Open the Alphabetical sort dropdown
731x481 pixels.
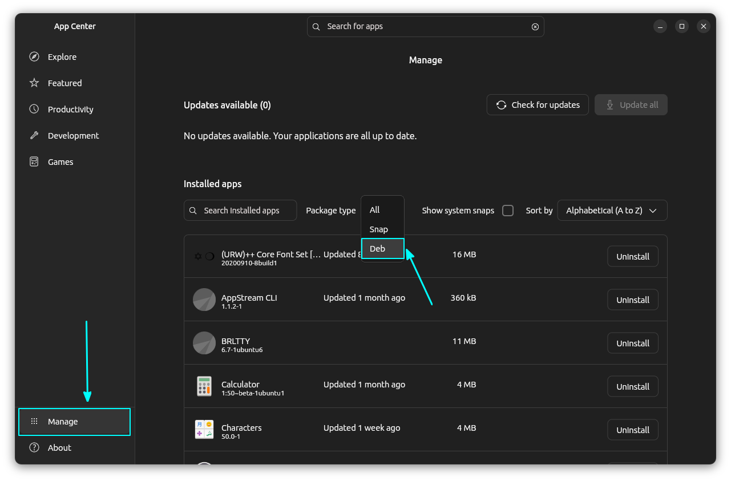pos(612,210)
